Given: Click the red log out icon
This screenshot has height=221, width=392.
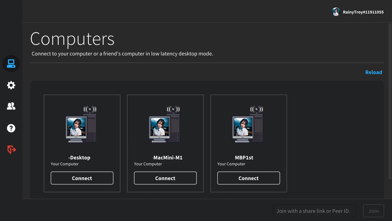Looking at the screenshot, I should coord(12,150).
